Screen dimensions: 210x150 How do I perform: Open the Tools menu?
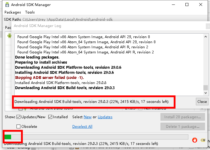coord(30,12)
